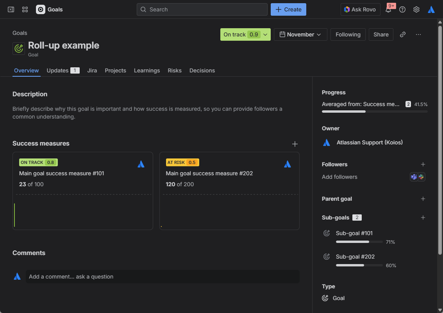Click the Ask Rovo button
Screen dimensions: 443x313
pyautogui.click(x=360, y=10)
